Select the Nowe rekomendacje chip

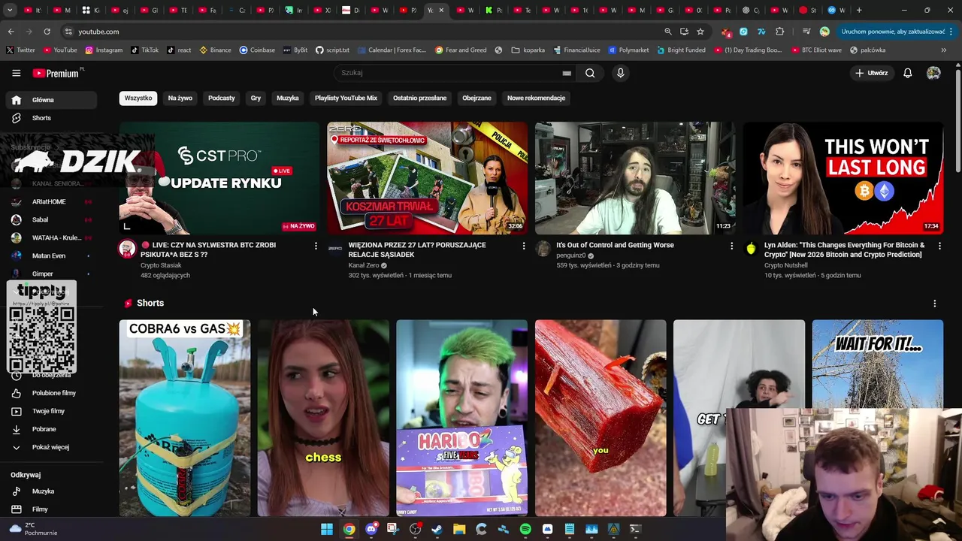click(x=536, y=98)
